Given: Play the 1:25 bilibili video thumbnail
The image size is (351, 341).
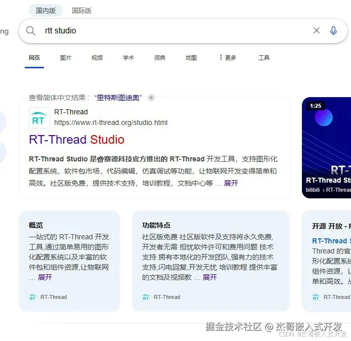Looking at the screenshot, I should click(x=326, y=148).
